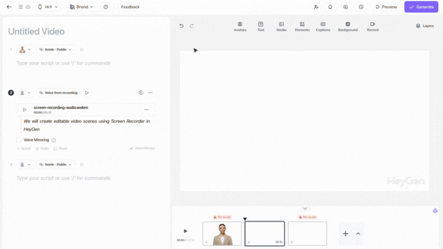
Task: Click Voice Mirroring info icon
Action: click(54, 140)
